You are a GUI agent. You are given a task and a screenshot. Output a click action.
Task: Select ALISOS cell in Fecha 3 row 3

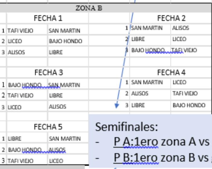tap(58, 107)
